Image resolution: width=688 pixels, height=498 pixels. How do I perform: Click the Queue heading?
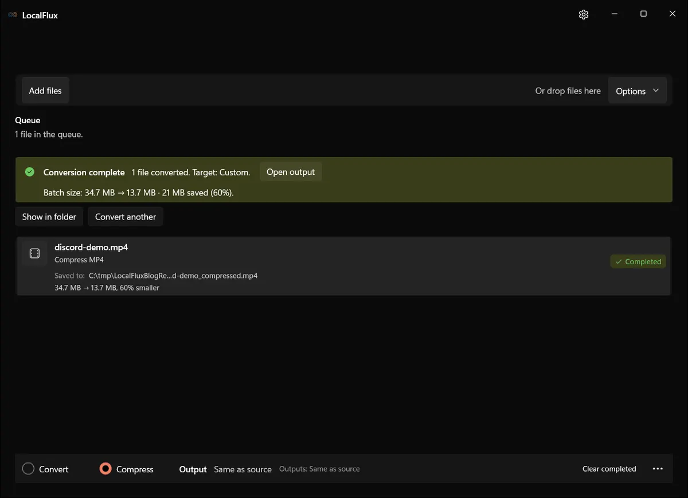coord(28,120)
